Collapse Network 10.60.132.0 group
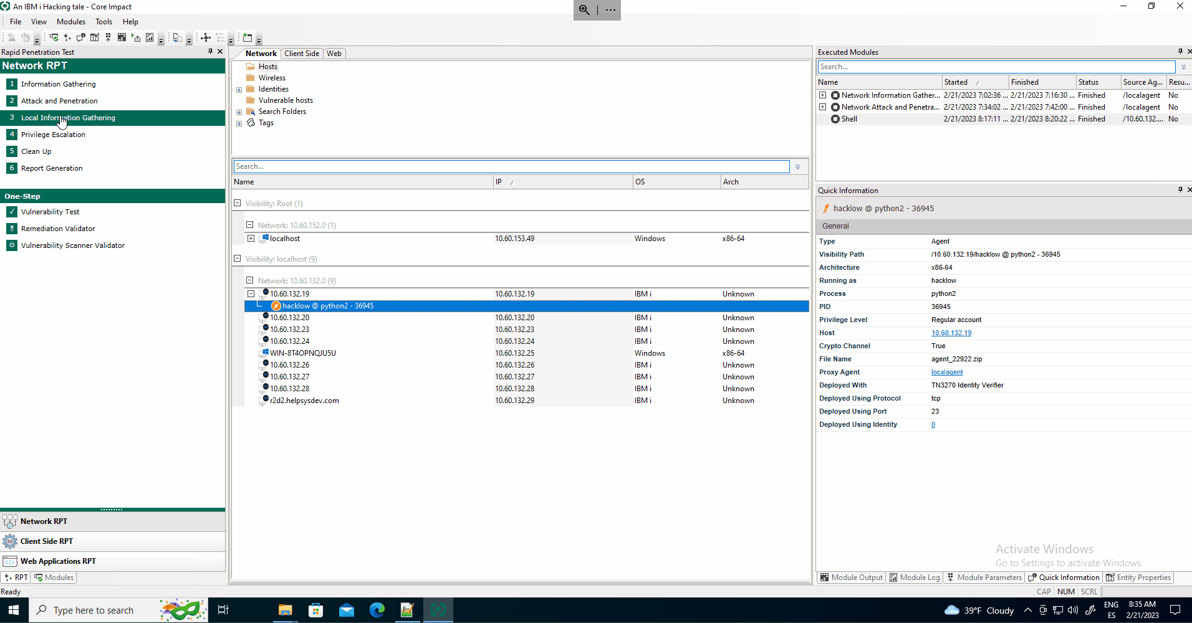Image resolution: width=1192 pixels, height=623 pixels. pos(249,280)
